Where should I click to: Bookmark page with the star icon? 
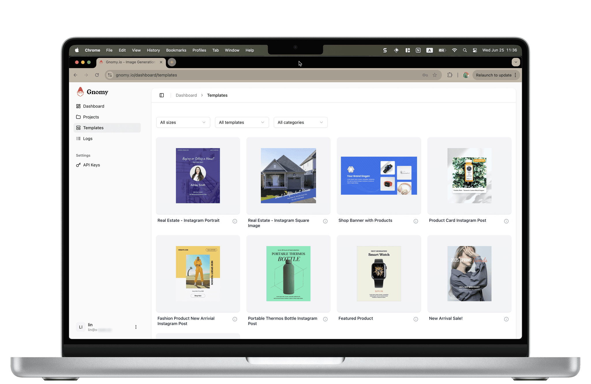(435, 75)
